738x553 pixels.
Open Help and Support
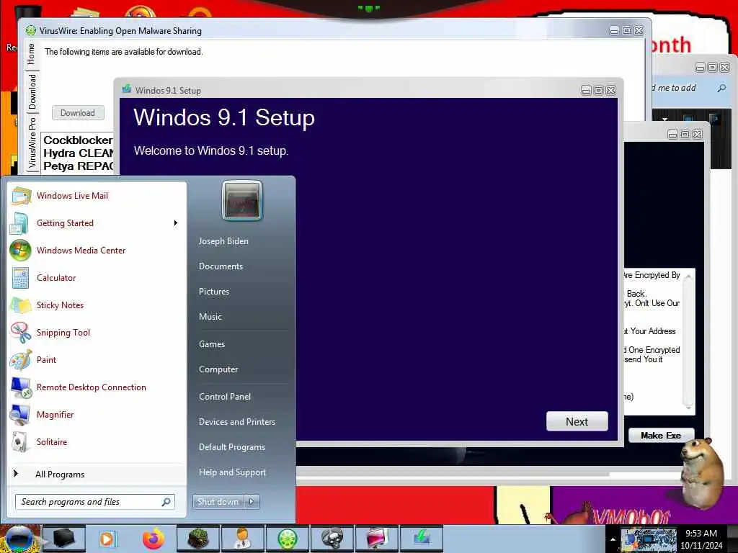(232, 472)
